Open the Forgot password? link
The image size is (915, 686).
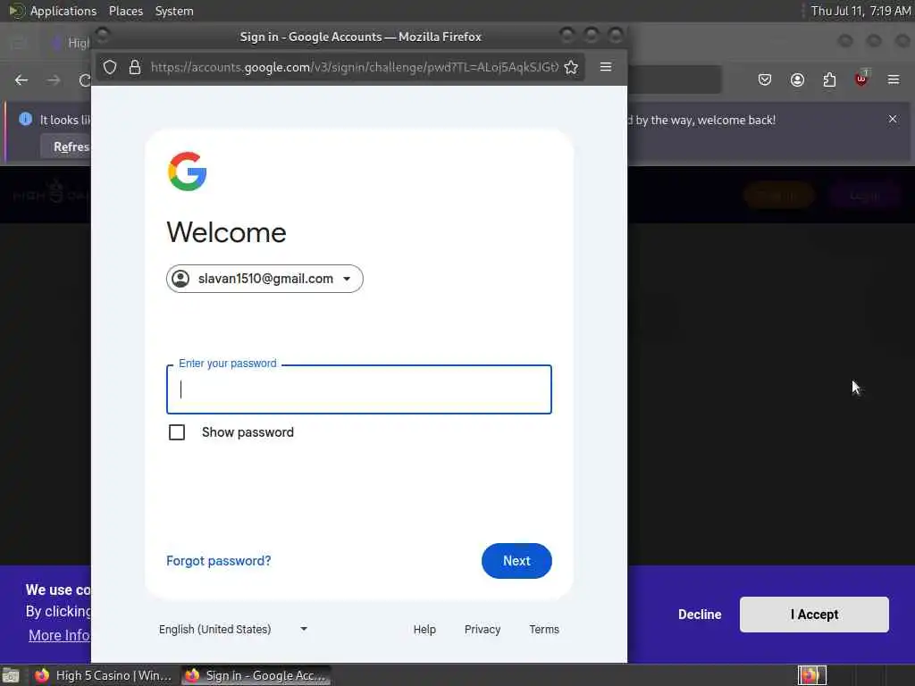click(218, 561)
